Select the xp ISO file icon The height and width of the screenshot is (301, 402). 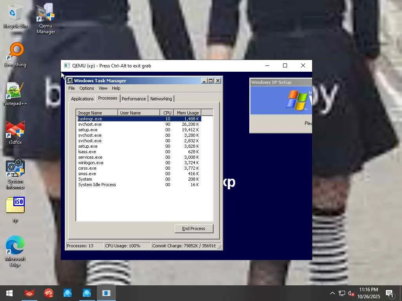tap(15, 209)
